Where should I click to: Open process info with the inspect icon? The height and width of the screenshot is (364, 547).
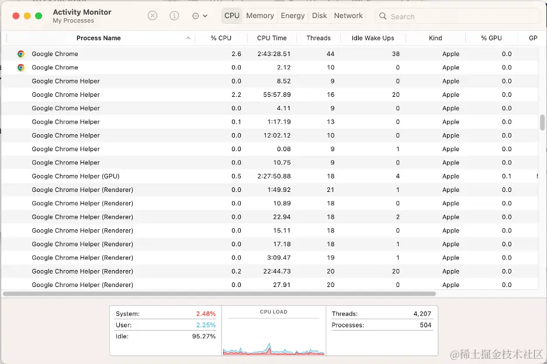[174, 16]
